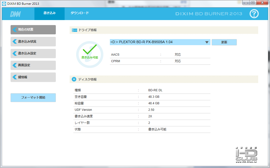
Task: Open 書き込み状況 in the sidebar
Action: (33, 42)
